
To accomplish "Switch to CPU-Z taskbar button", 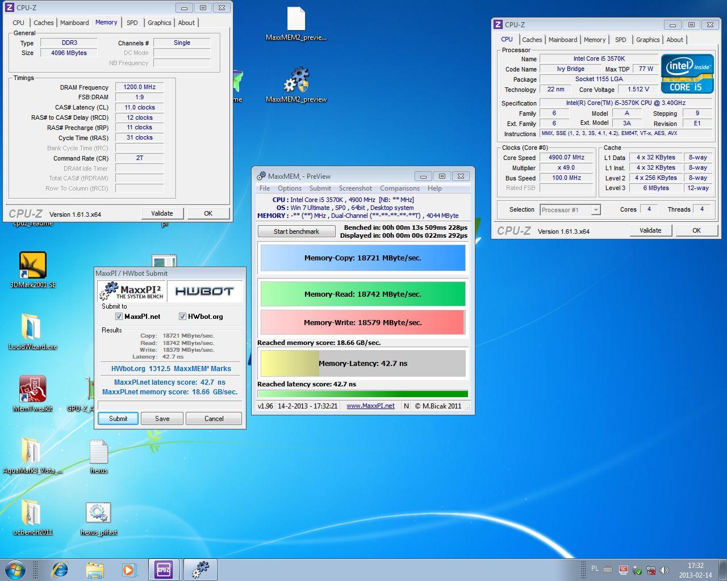I will tap(164, 570).
